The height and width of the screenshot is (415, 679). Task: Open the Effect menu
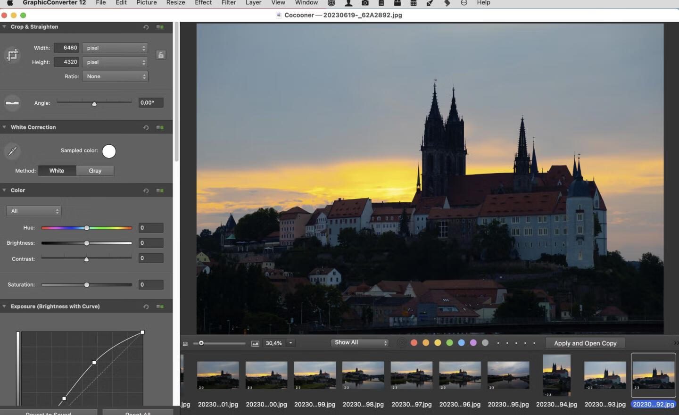tap(203, 3)
